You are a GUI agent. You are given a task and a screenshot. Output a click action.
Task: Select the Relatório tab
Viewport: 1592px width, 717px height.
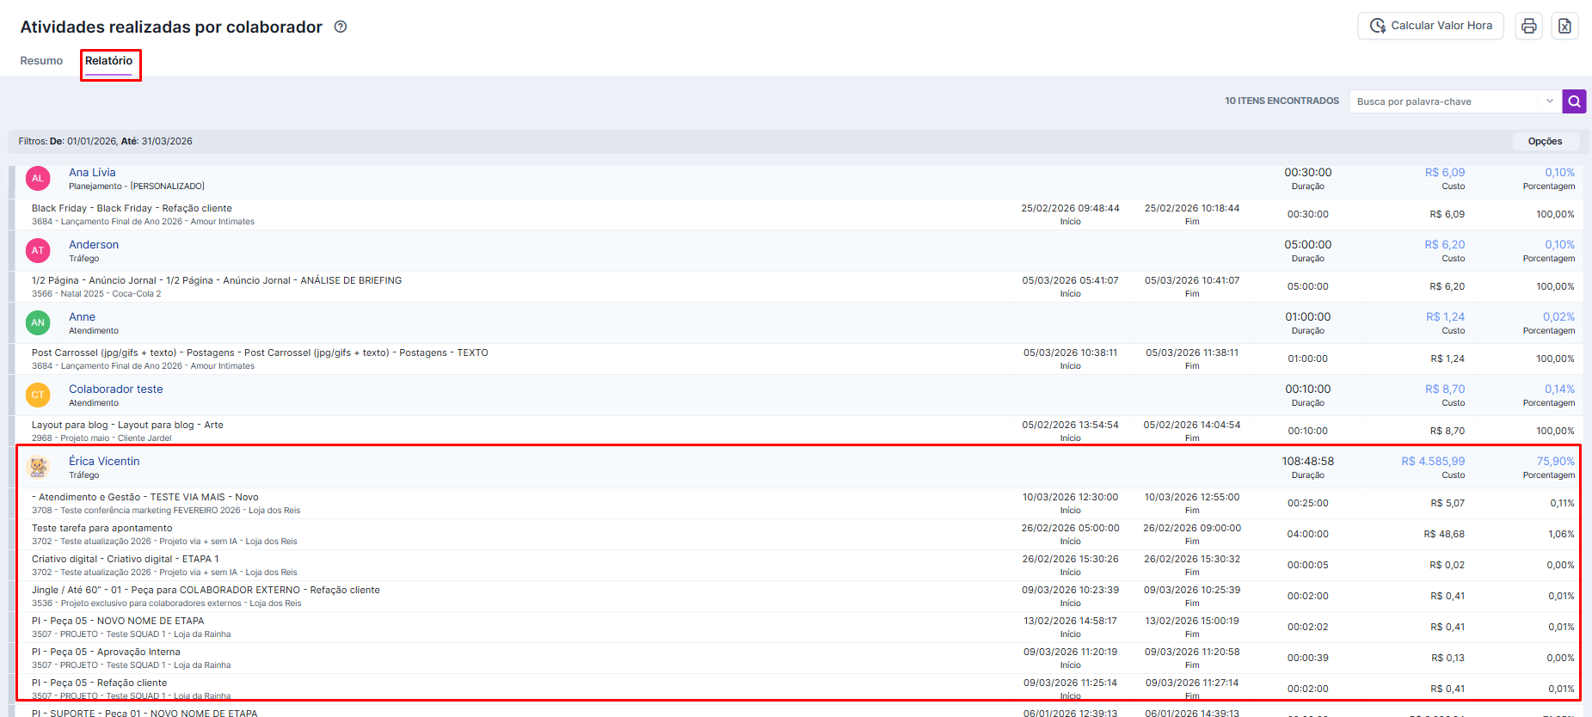click(109, 61)
